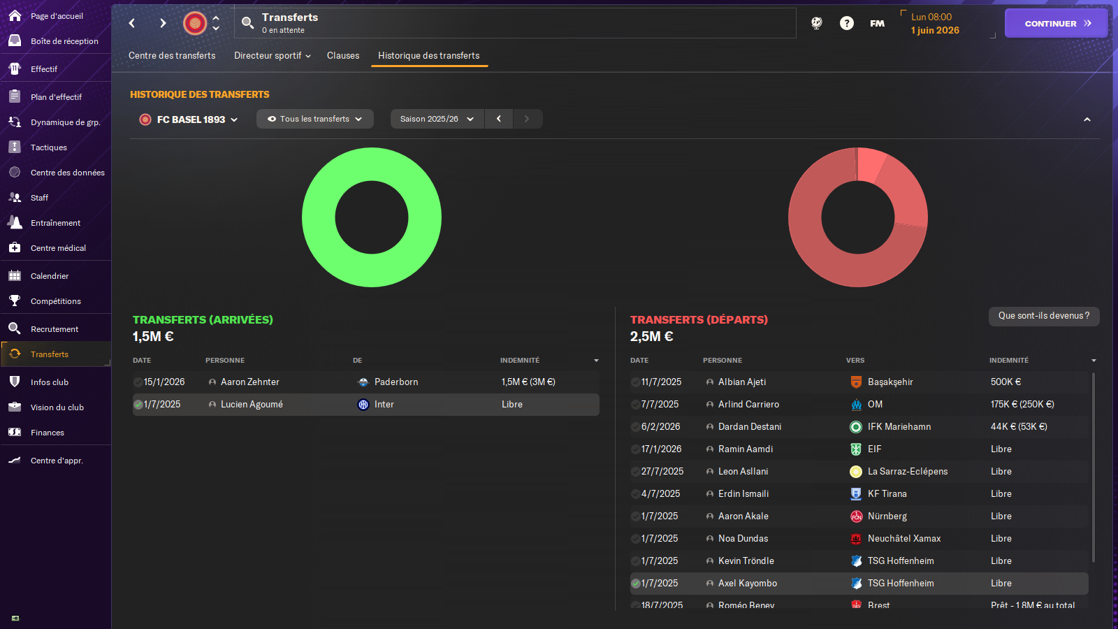
Task: Open Saison 2025/26 season dropdown
Action: (437, 119)
